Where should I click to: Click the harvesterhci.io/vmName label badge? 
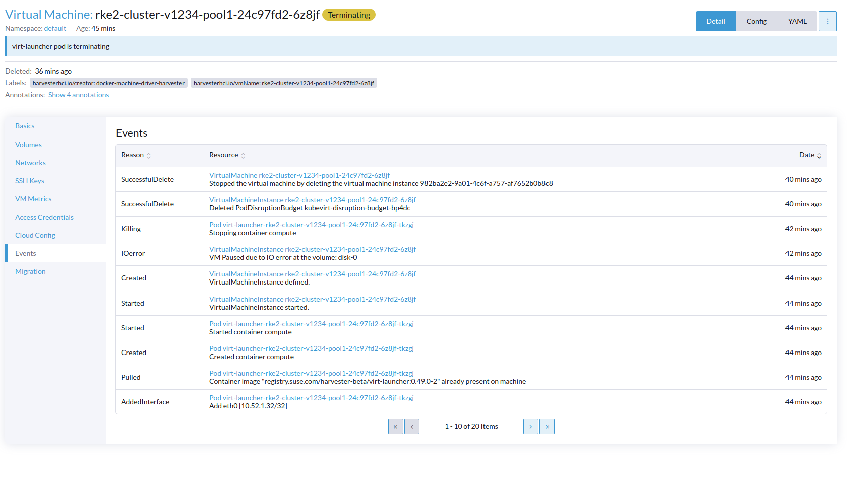click(x=284, y=83)
